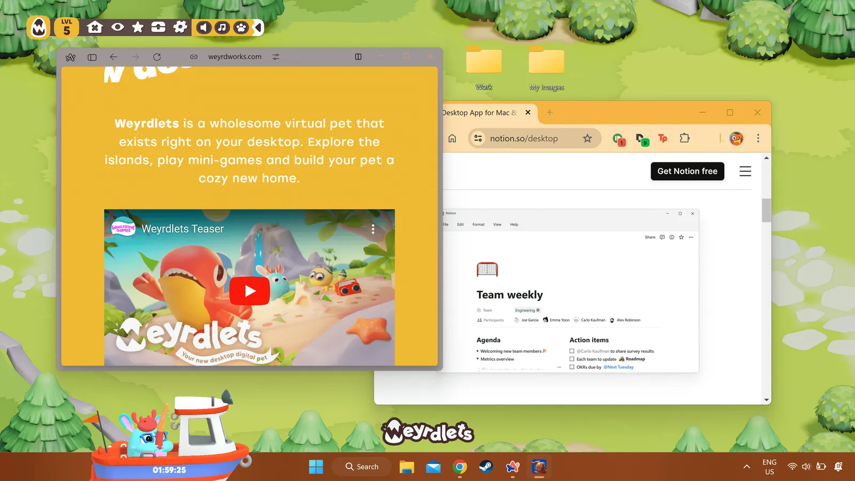This screenshot has width=855, height=481.
Task: Open Wholesome Games channel avatar
Action: pos(123,228)
